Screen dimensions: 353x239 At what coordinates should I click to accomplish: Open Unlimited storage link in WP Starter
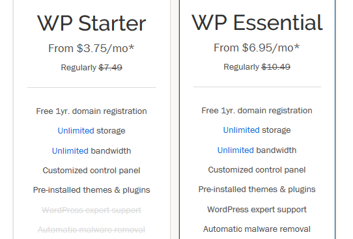coord(76,130)
